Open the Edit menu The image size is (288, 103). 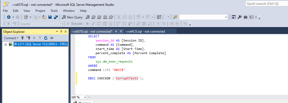(16, 11)
